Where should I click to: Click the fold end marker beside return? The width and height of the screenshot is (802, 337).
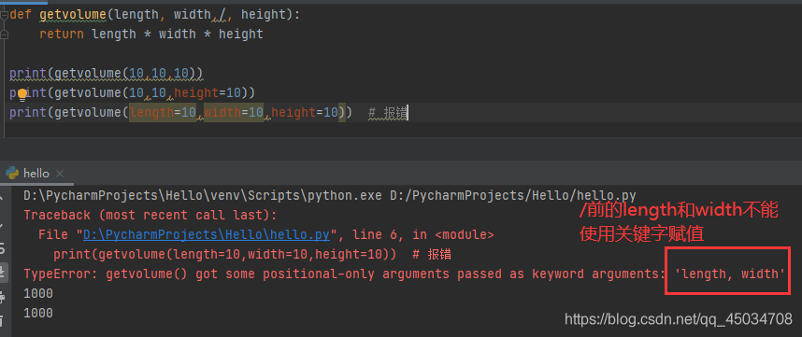[x=4, y=35]
